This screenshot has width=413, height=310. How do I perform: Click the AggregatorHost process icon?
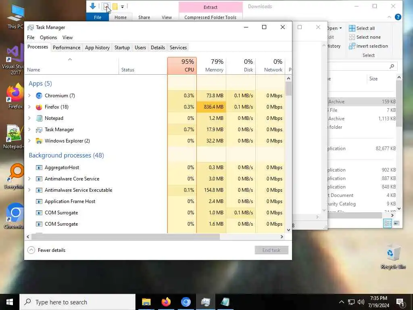pos(39,168)
